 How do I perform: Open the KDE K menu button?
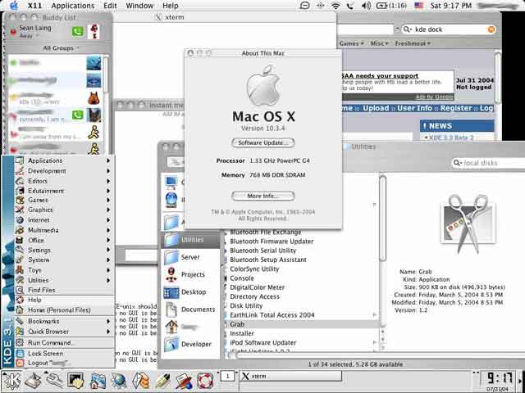[11, 381]
